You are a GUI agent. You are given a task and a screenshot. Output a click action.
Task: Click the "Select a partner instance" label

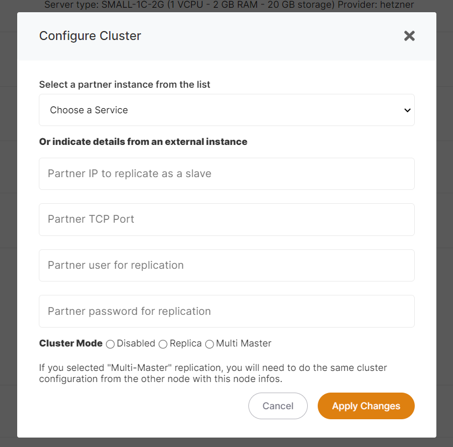pyautogui.click(x=125, y=85)
